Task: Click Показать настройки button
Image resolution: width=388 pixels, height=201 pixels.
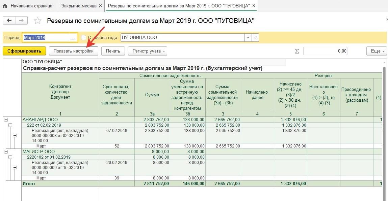Action: [x=74, y=51]
